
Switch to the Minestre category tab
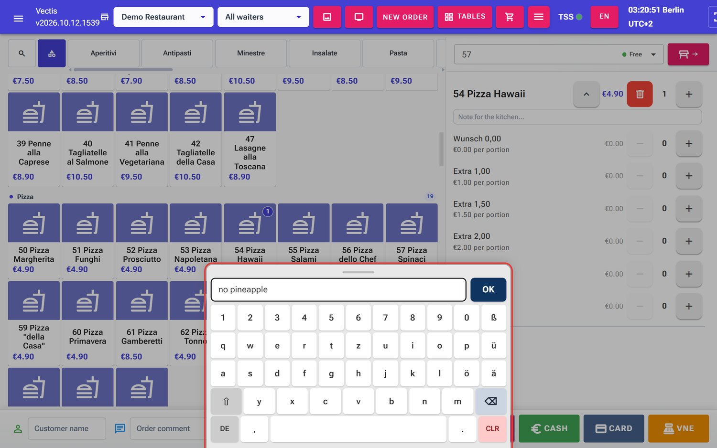tap(251, 53)
